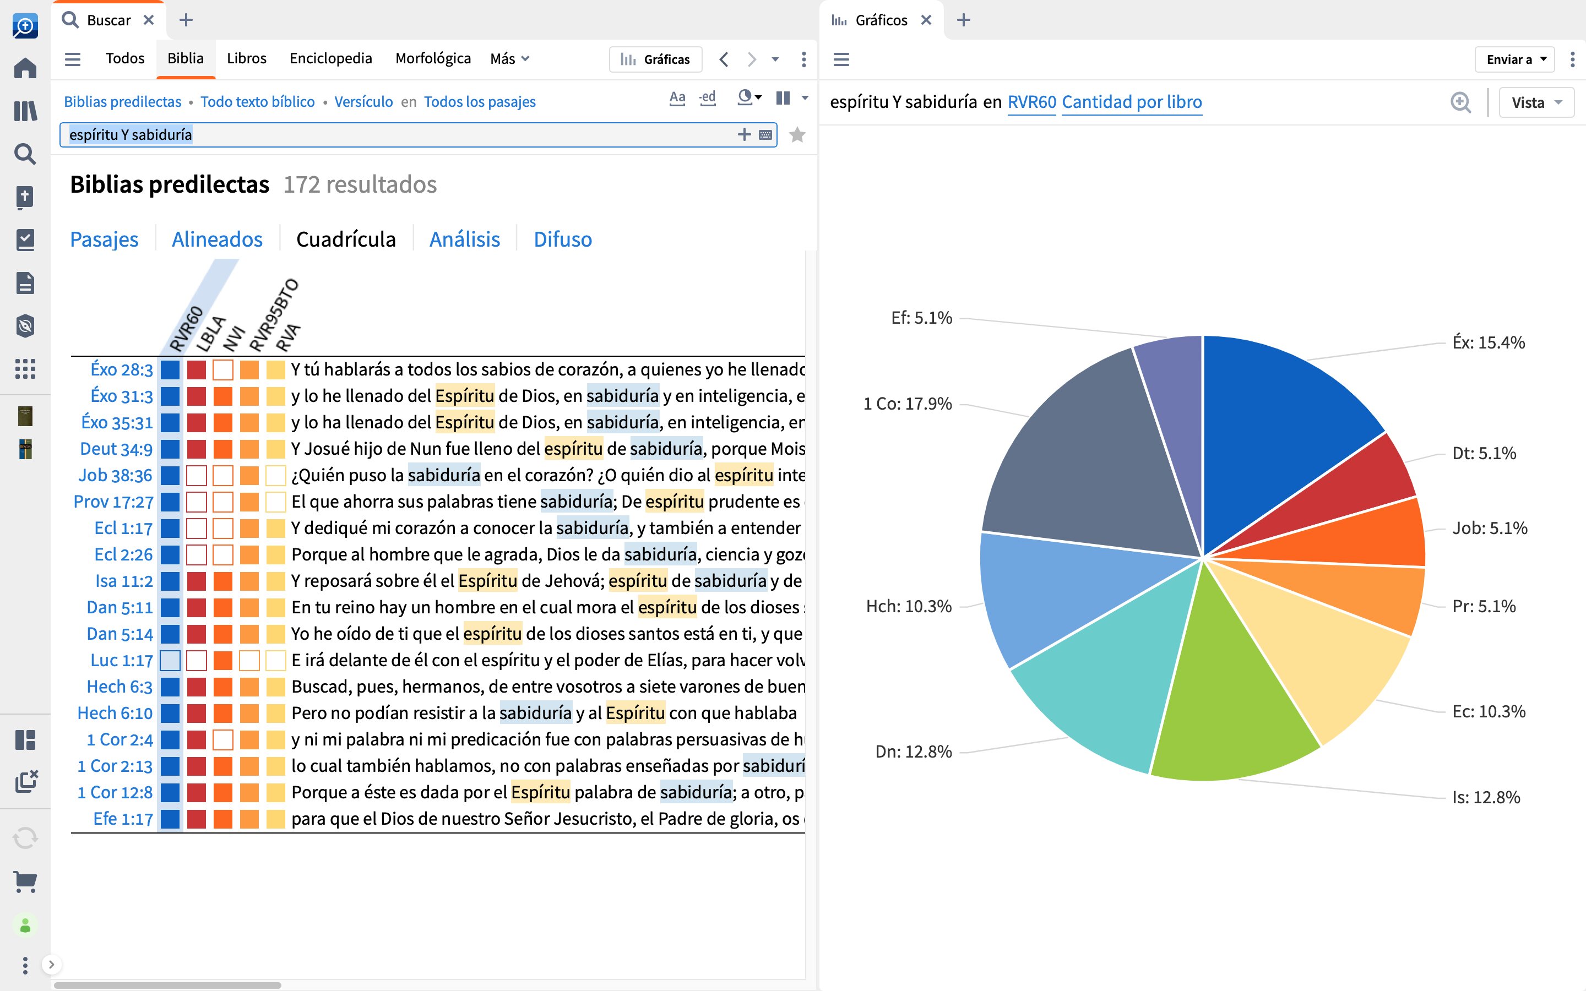The width and height of the screenshot is (1586, 991).
Task: Click the green Is 12.8% pie slice
Action: point(1225,695)
